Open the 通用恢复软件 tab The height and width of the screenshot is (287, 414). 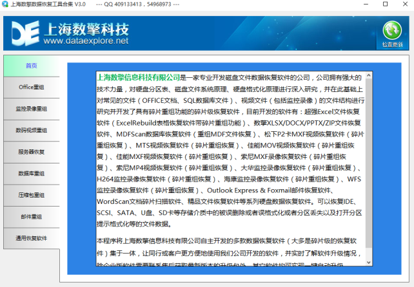(32, 239)
